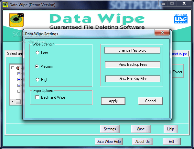Expand the fourth child tree node
Image resolution: width=194 pixels, height=149 pixels.
[x=19, y=91]
